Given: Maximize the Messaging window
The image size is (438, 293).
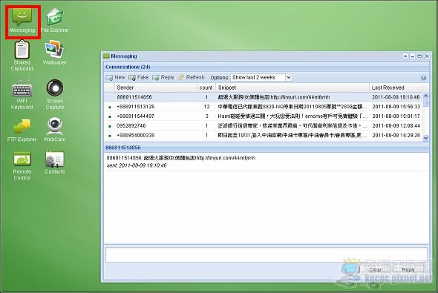Looking at the screenshot, I should tap(419, 56).
